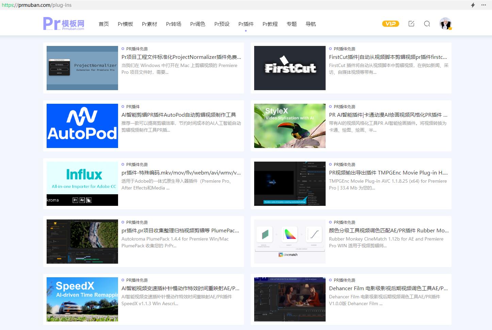Click PR插件免费 tag on Influx card
This screenshot has width=492, height=330.
[137, 165]
